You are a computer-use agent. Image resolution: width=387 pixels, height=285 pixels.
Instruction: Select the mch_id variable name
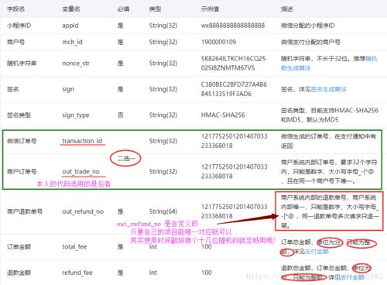[x=72, y=42]
